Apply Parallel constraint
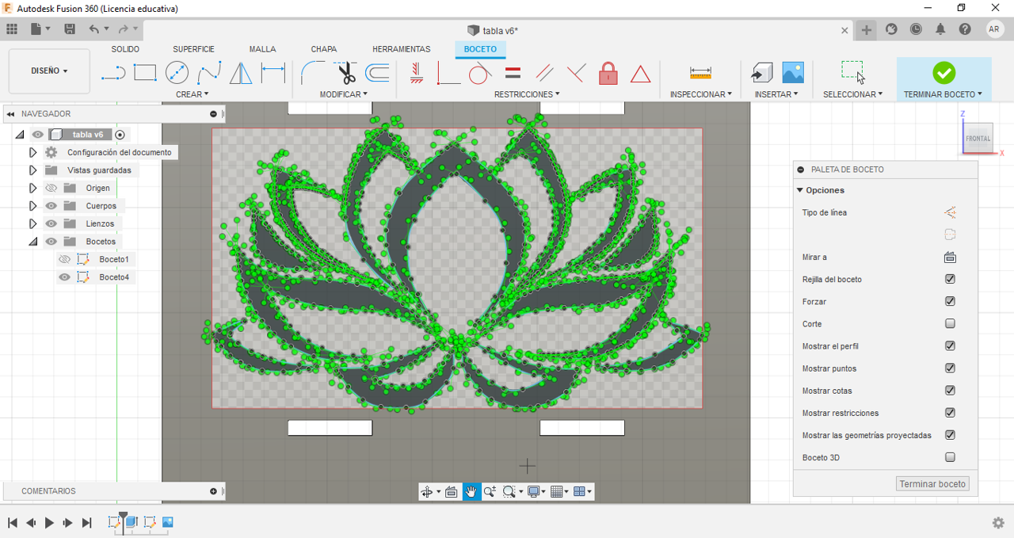This screenshot has width=1014, height=538. (x=544, y=74)
